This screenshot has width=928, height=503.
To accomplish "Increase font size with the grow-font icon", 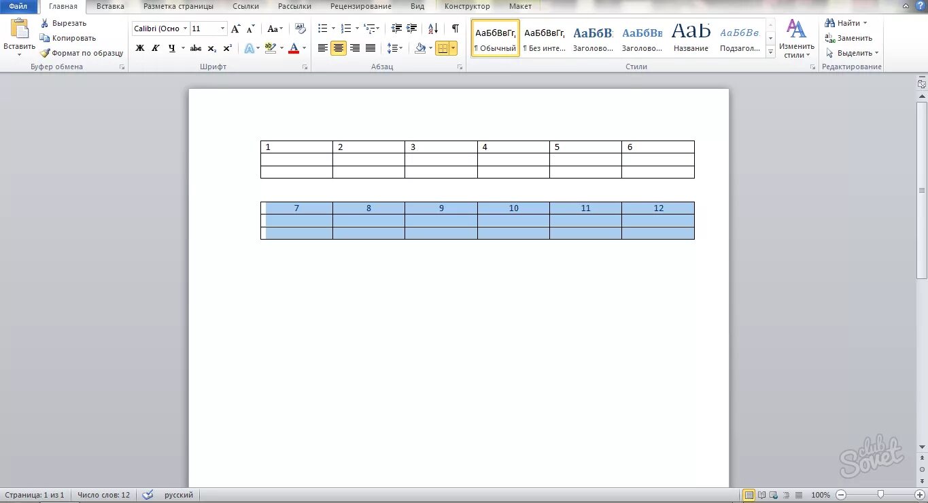I will [236, 29].
